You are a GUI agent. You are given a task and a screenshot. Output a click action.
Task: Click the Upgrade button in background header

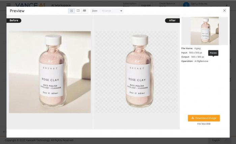[x=146, y=5]
